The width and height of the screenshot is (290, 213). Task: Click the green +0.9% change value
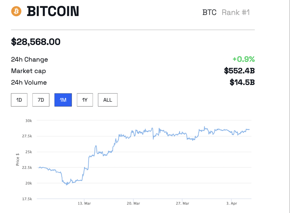coord(244,59)
